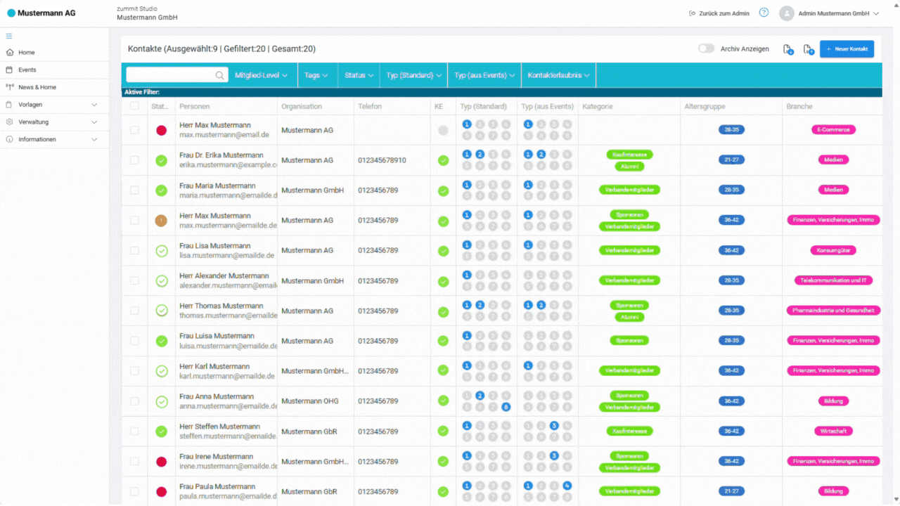Click the green status check of Erika Mustermann
The width and height of the screenshot is (900, 506).
coord(161,160)
